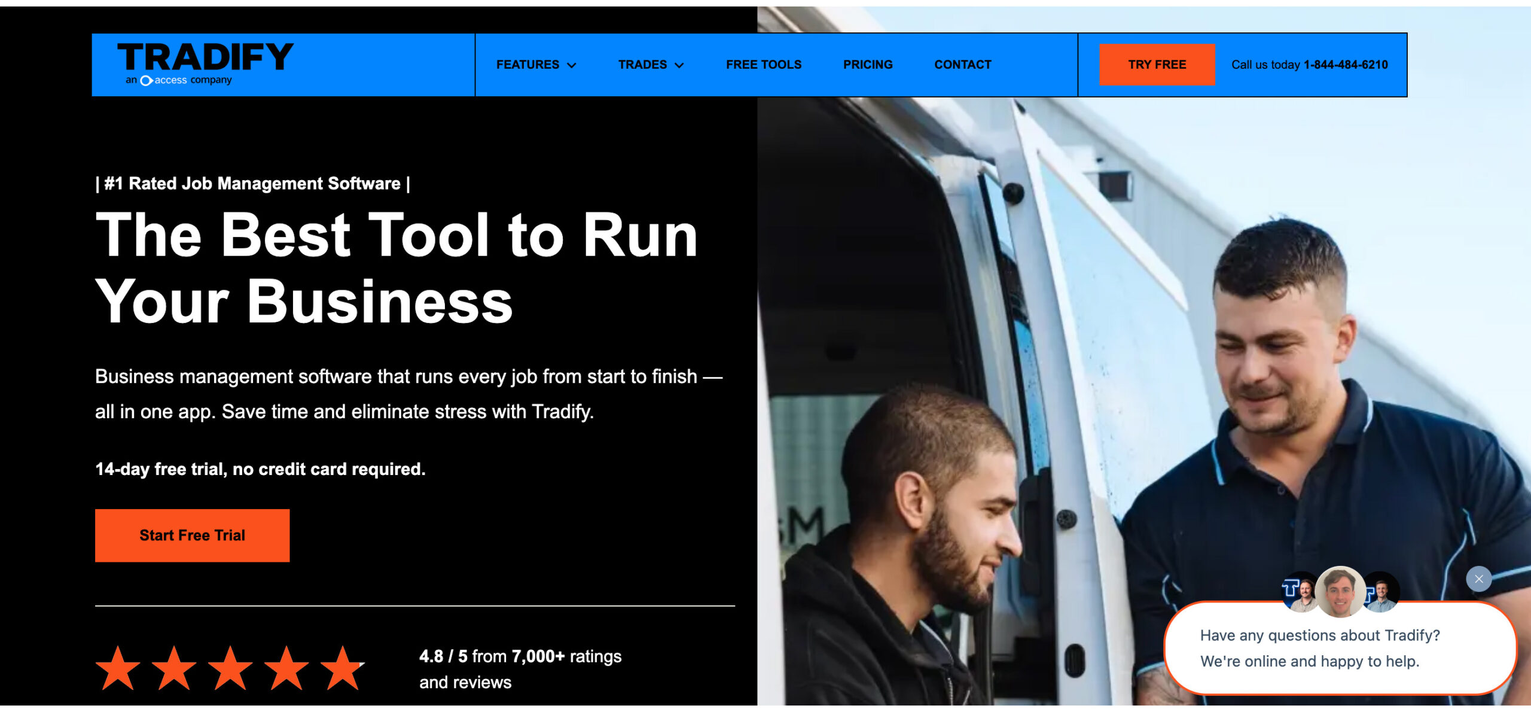Click the fifth partially filled star
Image resolution: width=1531 pixels, height=712 pixels.
point(343,668)
